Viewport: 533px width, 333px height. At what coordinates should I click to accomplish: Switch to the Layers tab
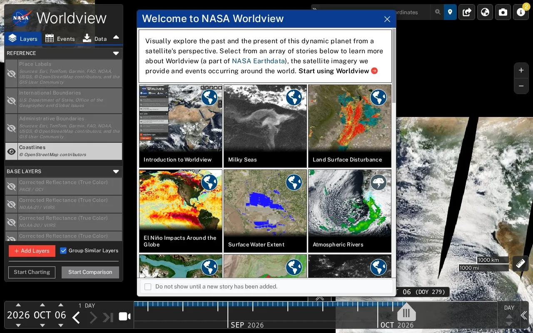coord(23,38)
